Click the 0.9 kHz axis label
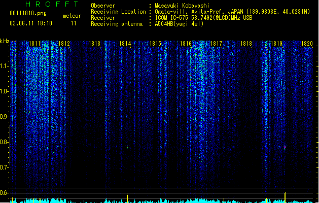This screenshot has width=319, height=203. [x=4, y=117]
